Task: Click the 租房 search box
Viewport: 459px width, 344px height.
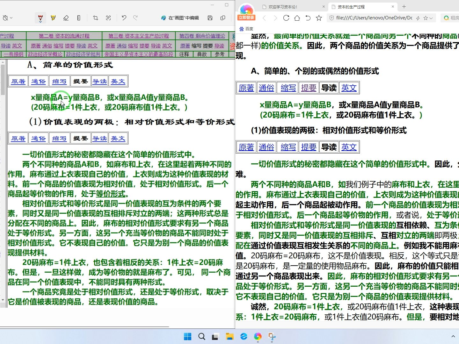Action: point(450,18)
